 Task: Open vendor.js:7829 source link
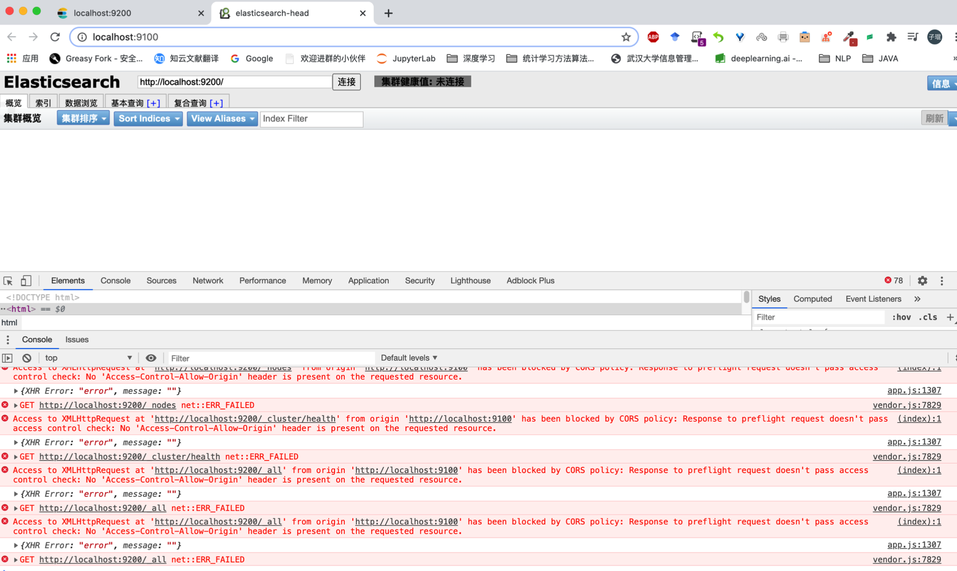906,405
